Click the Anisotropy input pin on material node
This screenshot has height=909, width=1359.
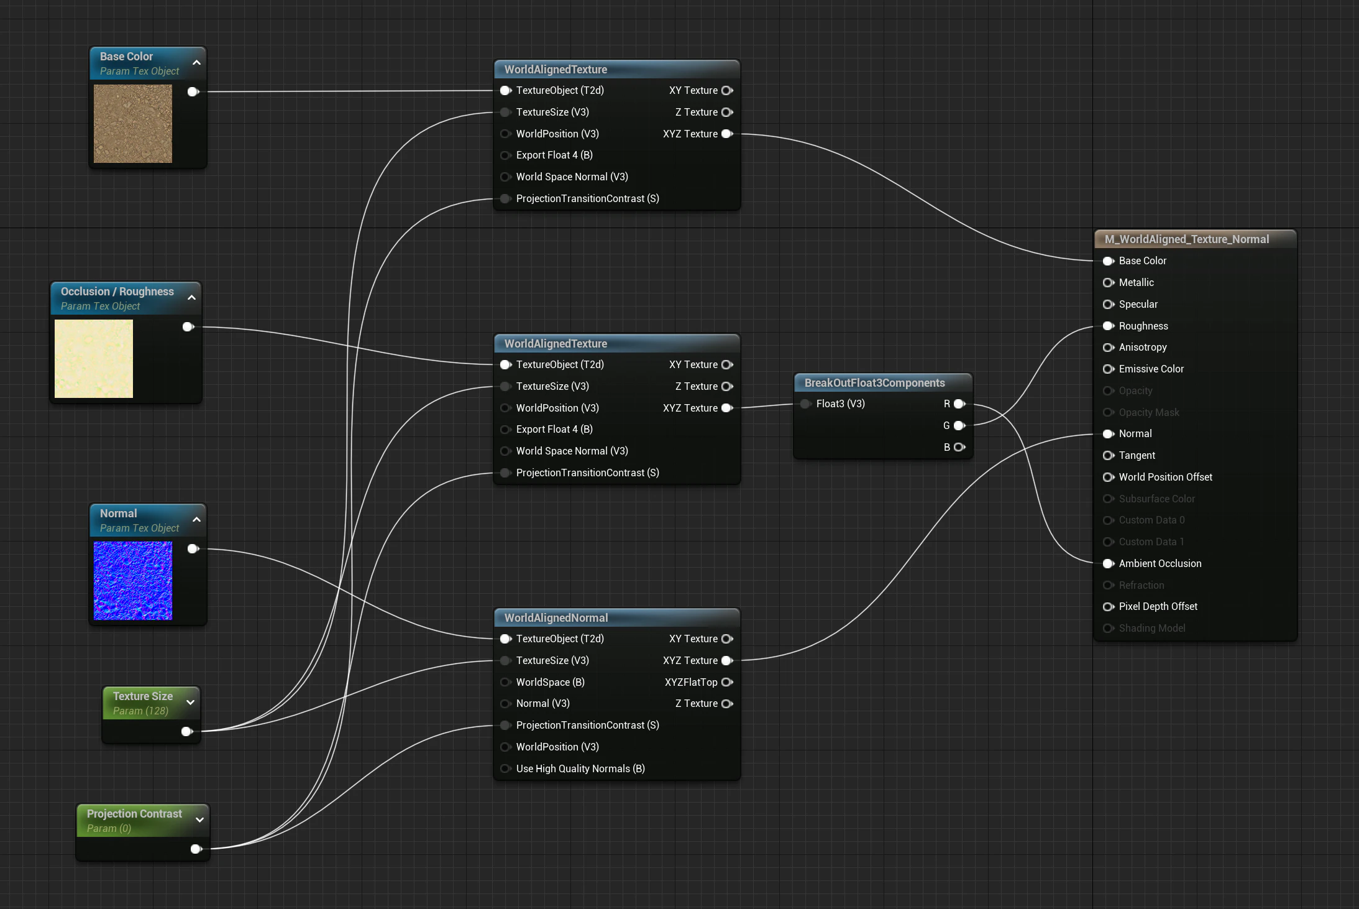1109,348
